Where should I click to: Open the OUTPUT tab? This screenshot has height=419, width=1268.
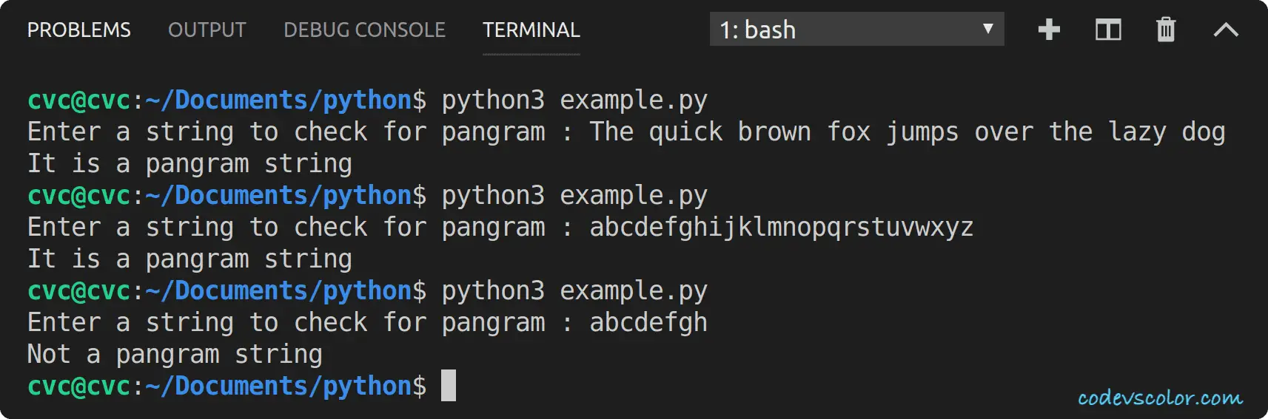pos(207,30)
